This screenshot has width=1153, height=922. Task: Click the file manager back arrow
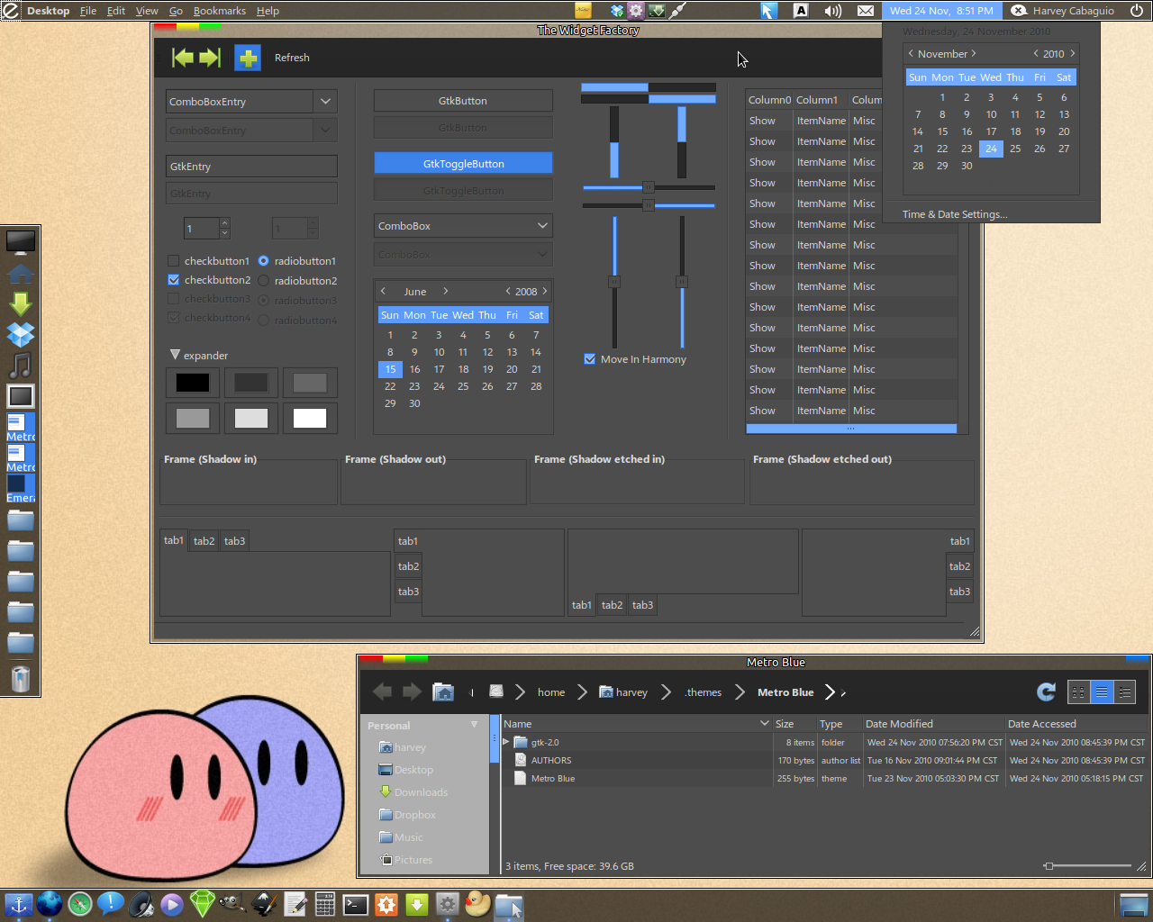coord(382,691)
